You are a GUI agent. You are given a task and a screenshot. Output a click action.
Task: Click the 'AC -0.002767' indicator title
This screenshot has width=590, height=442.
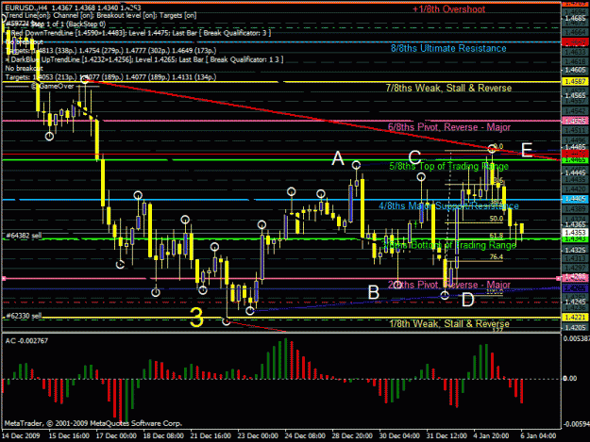pyautogui.click(x=26, y=340)
